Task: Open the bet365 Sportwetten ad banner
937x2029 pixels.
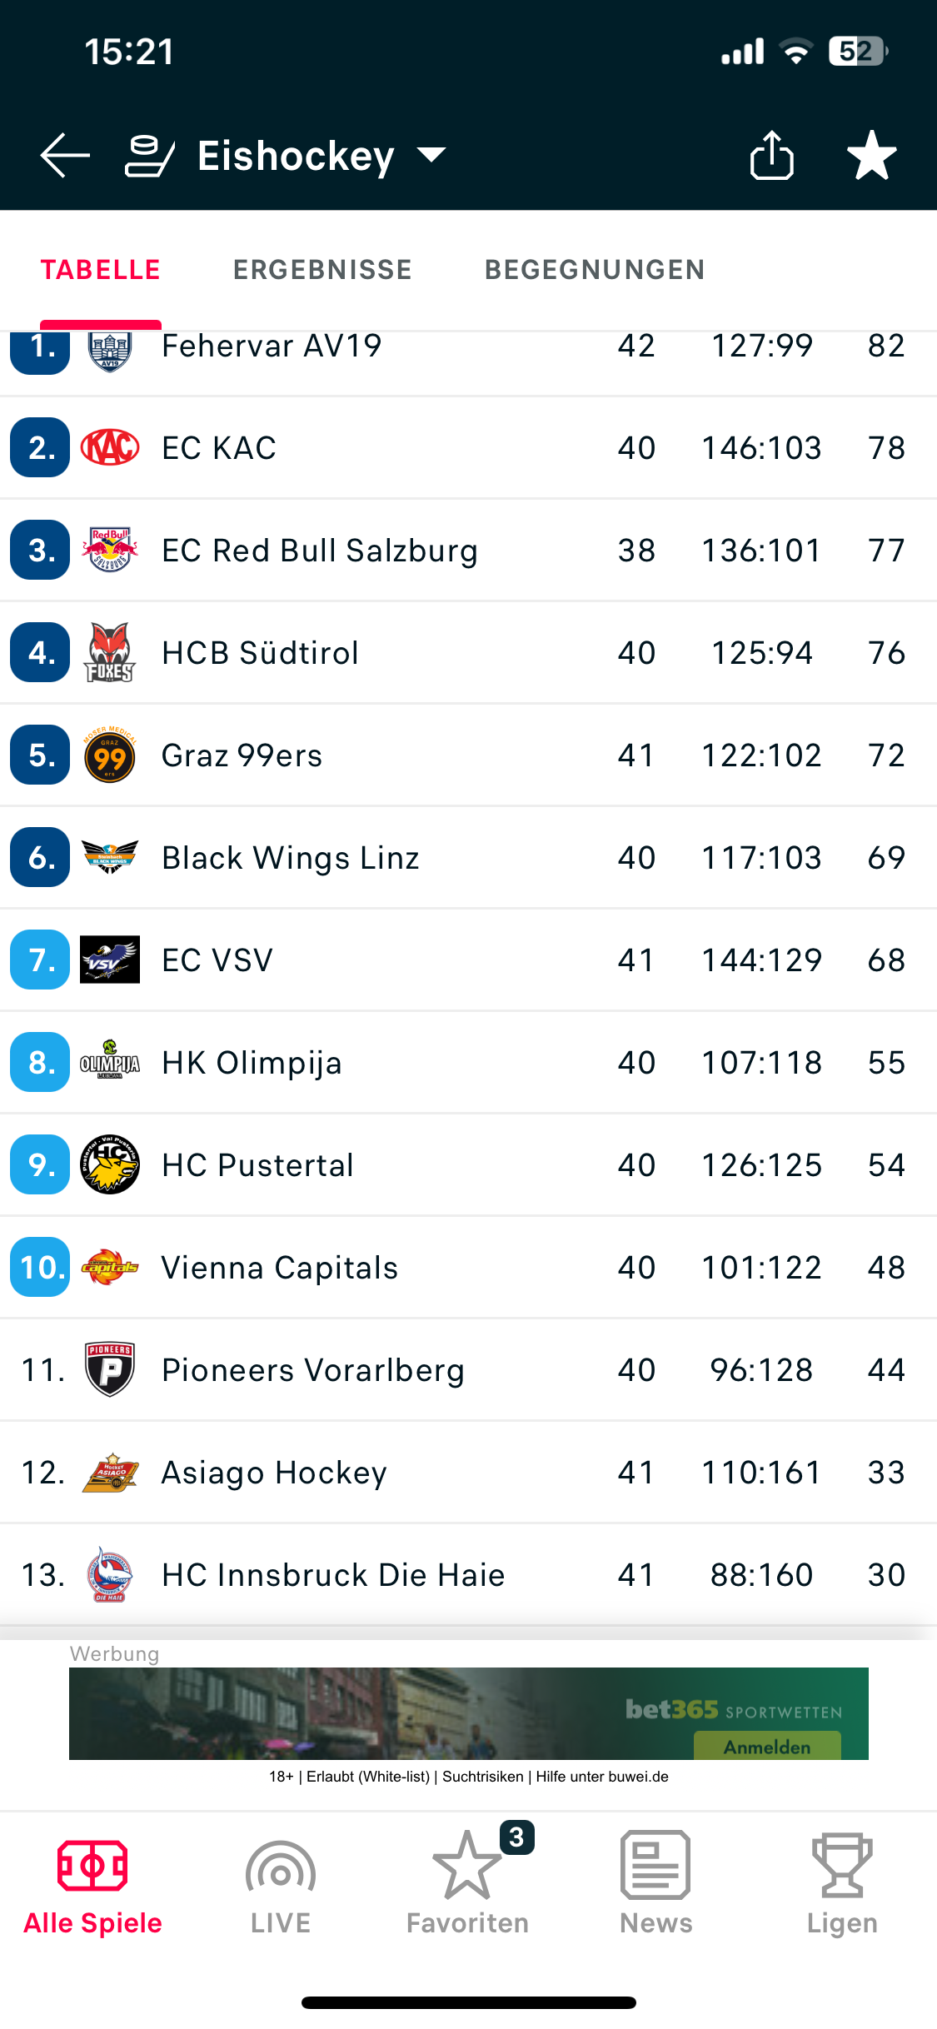Action: pyautogui.click(x=469, y=1713)
